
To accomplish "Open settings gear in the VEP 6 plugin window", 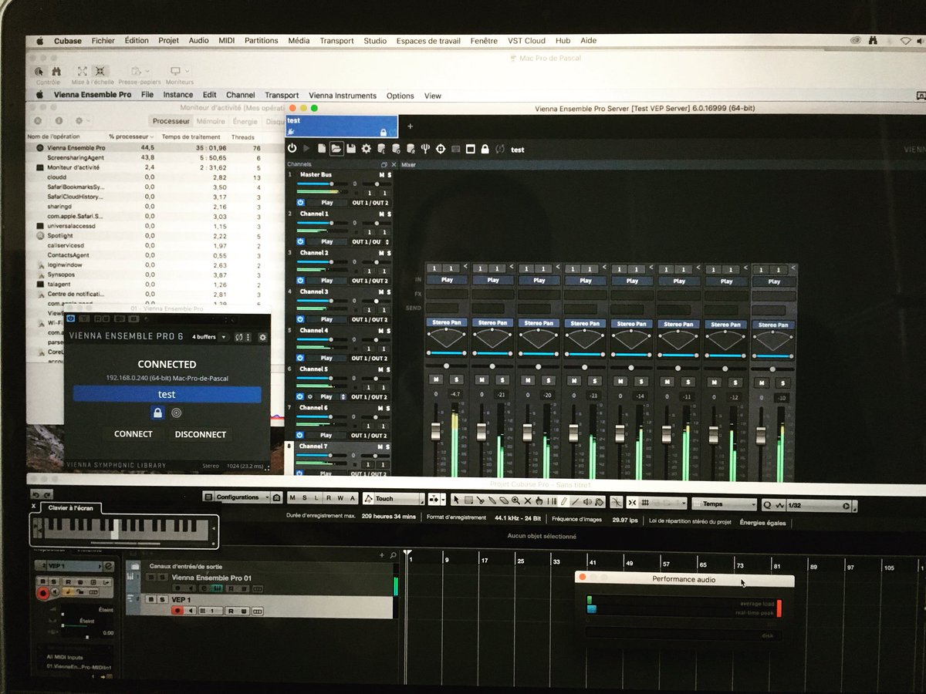I will pos(262,337).
